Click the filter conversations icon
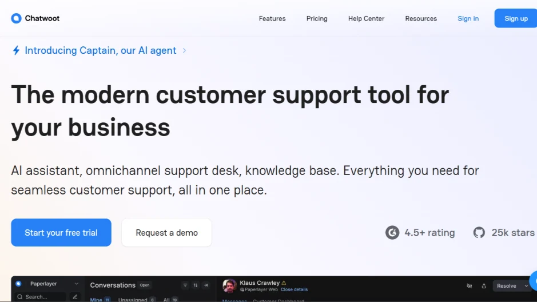Viewport: 537px width, 302px height. point(185,285)
